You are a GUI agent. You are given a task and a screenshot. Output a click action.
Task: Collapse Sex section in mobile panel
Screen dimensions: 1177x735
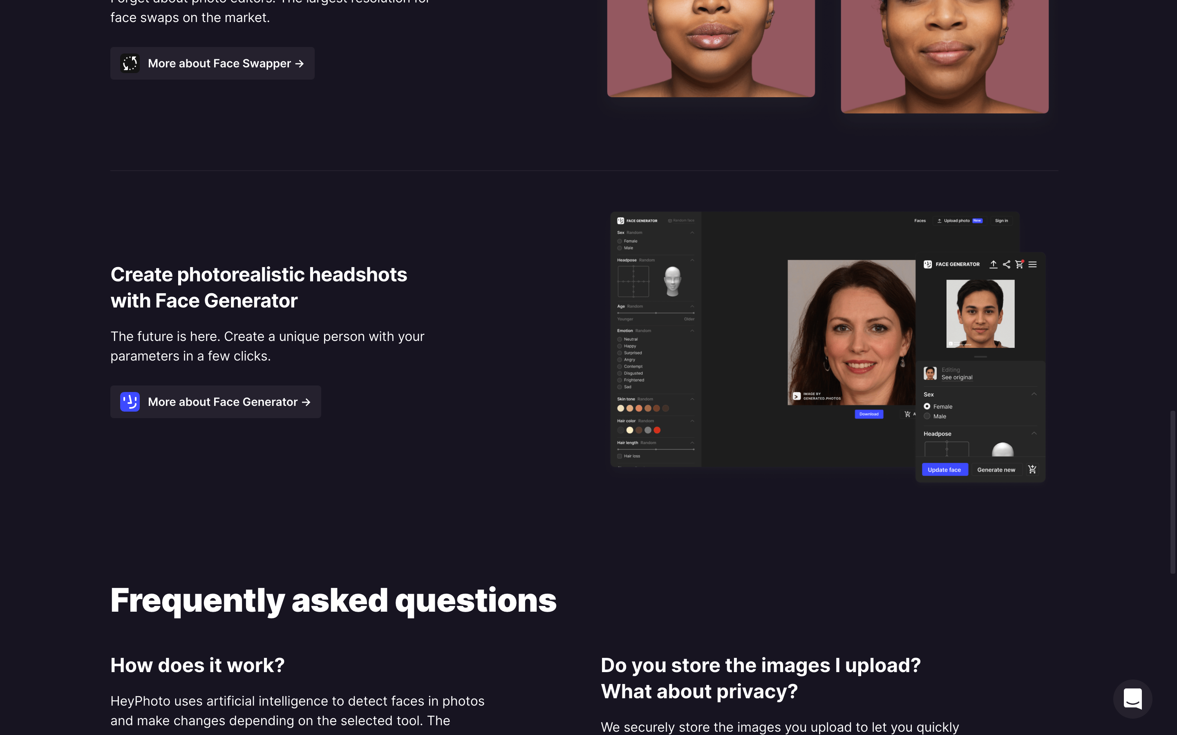click(x=1034, y=394)
